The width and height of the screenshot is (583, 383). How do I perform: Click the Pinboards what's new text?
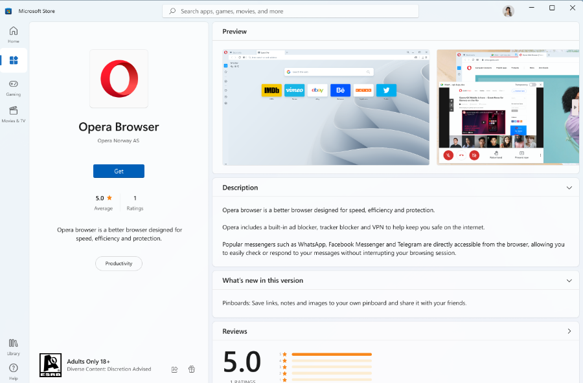coord(345,303)
